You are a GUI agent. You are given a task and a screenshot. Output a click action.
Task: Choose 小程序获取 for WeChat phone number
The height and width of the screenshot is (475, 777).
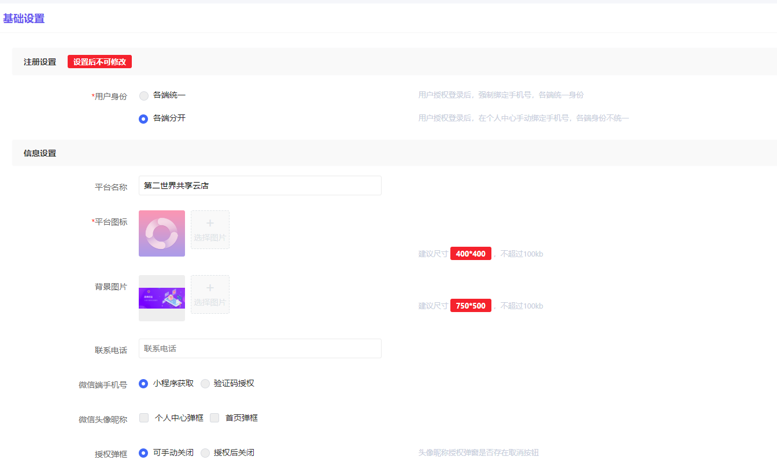click(x=144, y=384)
